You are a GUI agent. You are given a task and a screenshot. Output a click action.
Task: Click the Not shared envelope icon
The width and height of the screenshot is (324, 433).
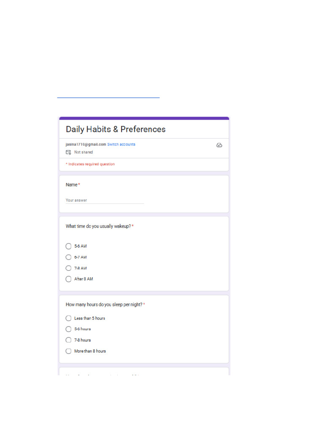(68, 152)
